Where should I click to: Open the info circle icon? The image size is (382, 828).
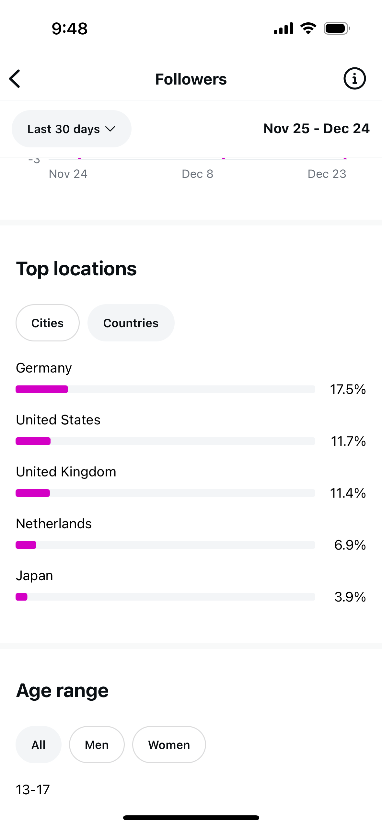point(354,79)
